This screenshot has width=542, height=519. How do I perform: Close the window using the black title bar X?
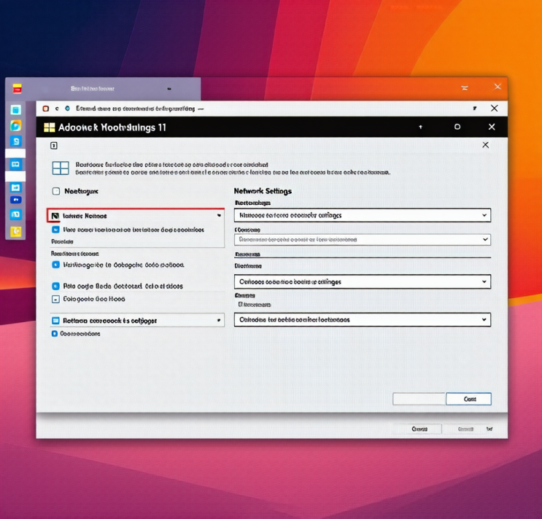click(x=492, y=127)
